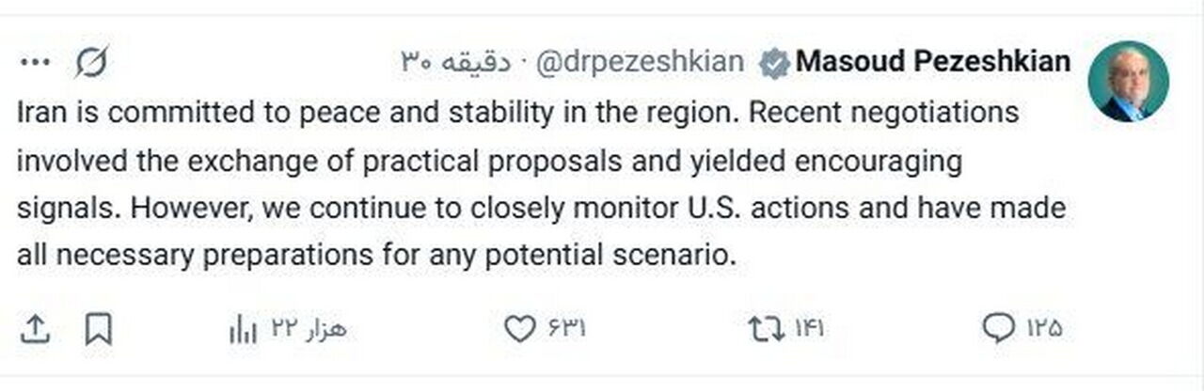Bookmark this tweet
The width and height of the screenshot is (1204, 391).
coord(98,329)
